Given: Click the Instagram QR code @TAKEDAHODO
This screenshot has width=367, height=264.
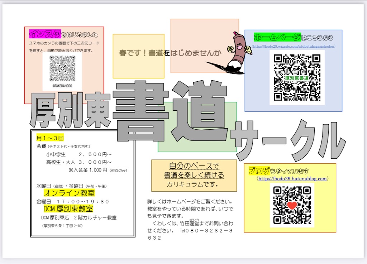Looking at the screenshot, I should [x=62, y=68].
